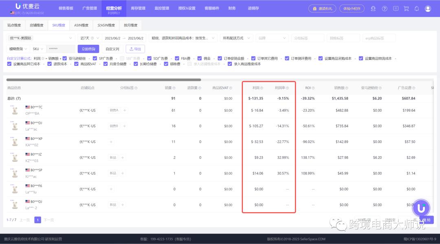Click the 邀请有礼 button
This screenshot has width=440, height=244.
(322, 9)
